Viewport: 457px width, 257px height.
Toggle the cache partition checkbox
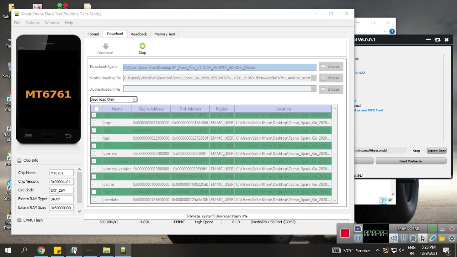[x=94, y=184]
